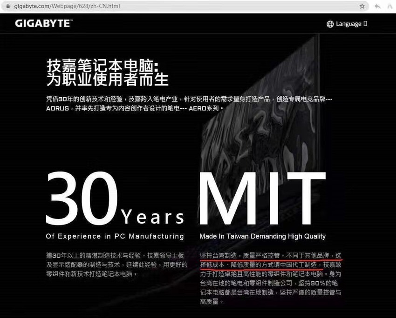Click the small box glyph after Language
The height and width of the screenshot is (318, 396).
365,23
